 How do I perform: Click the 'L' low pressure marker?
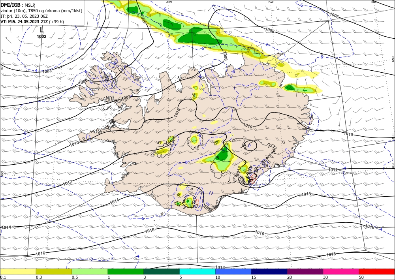click(41, 30)
